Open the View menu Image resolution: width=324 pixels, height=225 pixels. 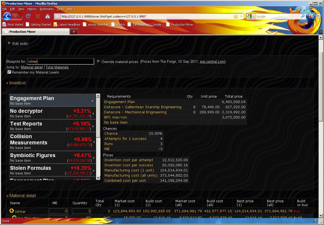coord(21,9)
